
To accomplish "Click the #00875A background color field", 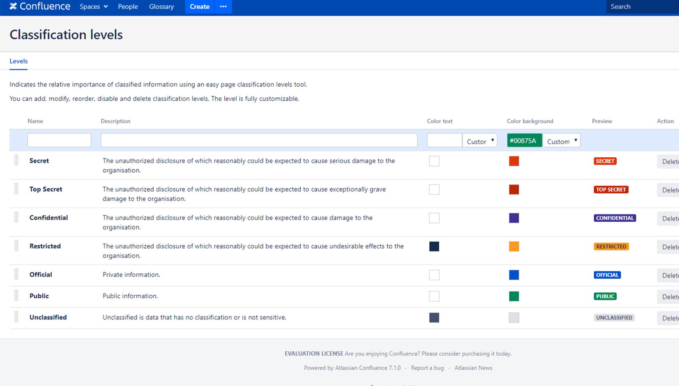I will (524, 140).
